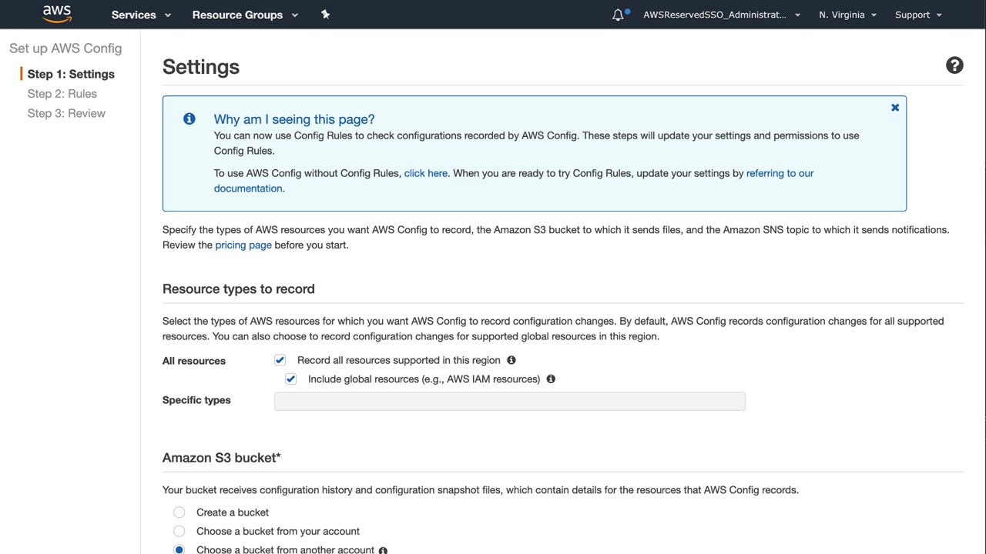The width and height of the screenshot is (986, 554).
Task: Open the Resource Groups dropdown
Action: click(244, 15)
